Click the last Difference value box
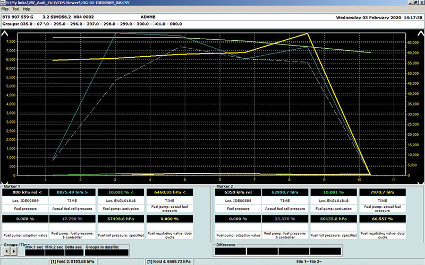Screen dimensions: 425x265 (x=325, y=251)
